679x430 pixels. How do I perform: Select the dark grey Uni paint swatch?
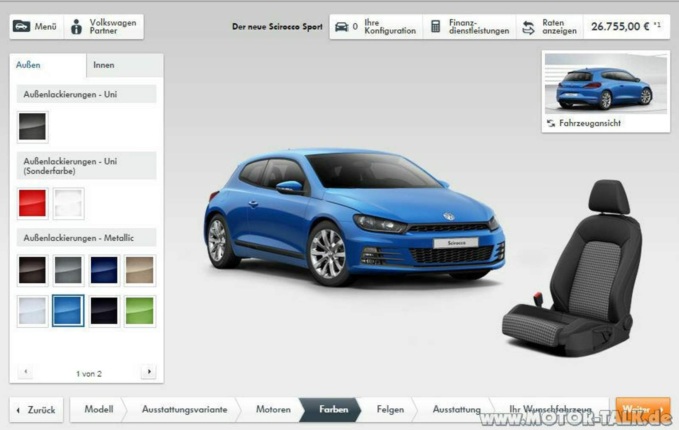(x=32, y=126)
